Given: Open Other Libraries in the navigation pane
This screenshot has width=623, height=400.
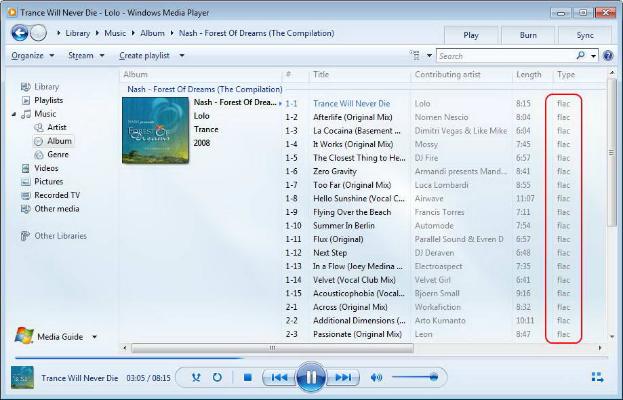Looking at the screenshot, I should point(60,235).
